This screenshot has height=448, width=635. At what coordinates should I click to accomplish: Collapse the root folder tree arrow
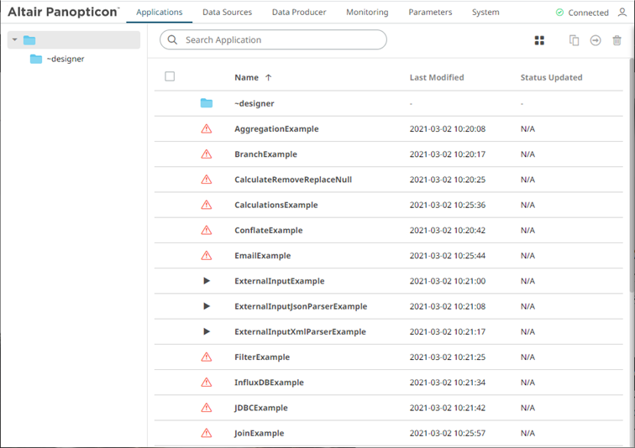tap(14, 40)
